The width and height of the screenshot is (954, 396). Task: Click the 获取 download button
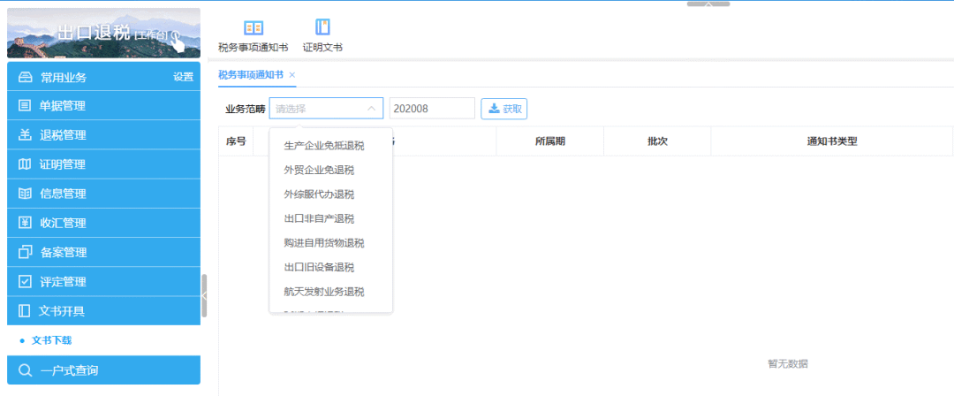pos(503,109)
